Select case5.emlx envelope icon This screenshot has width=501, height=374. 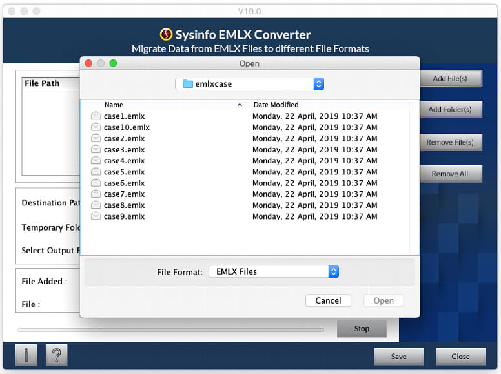click(96, 172)
